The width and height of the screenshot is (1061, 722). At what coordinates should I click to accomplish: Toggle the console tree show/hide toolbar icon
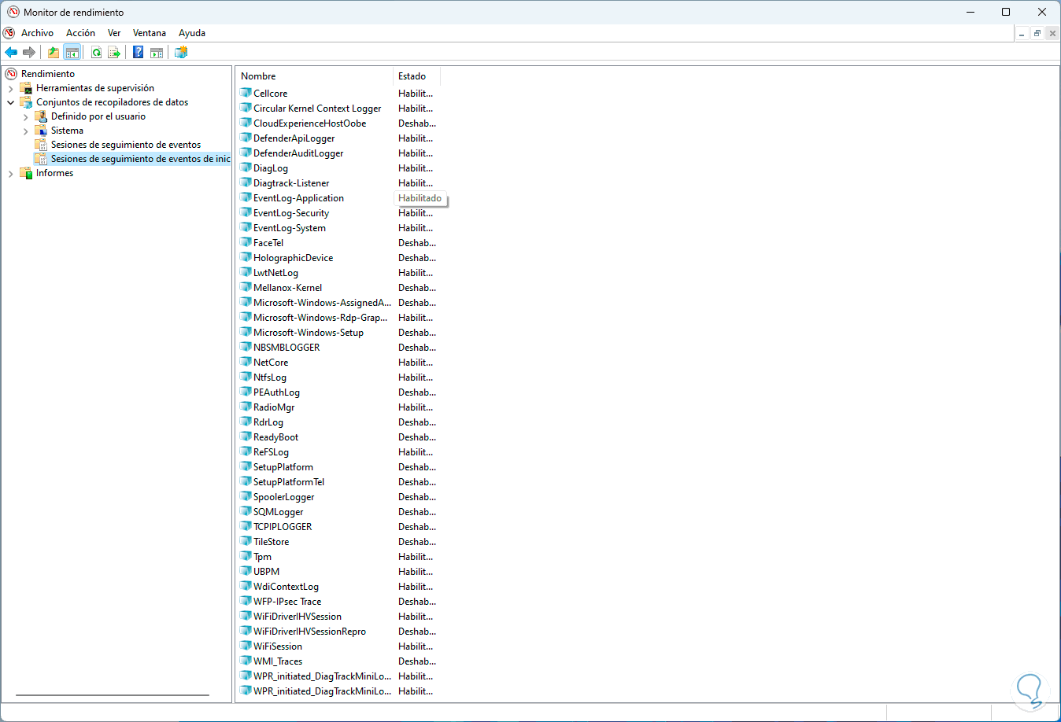coord(72,53)
